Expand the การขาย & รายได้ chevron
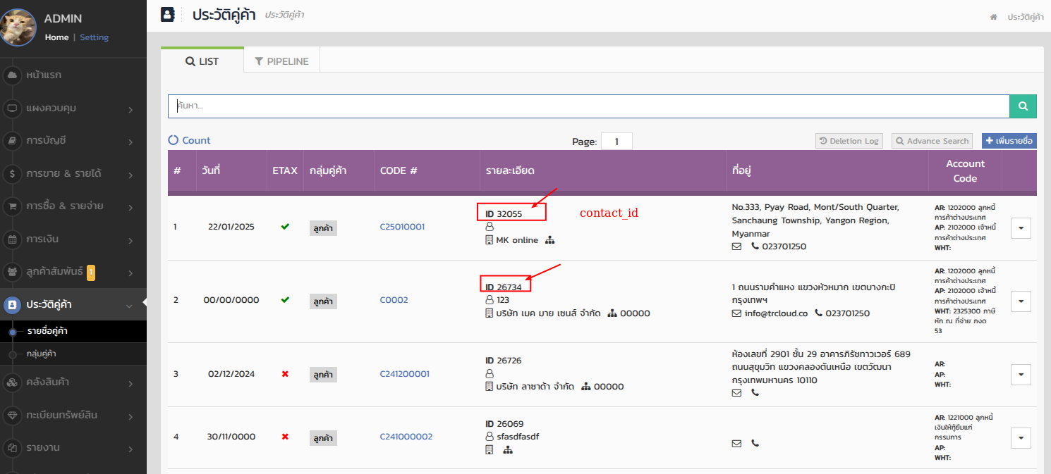The height and width of the screenshot is (474, 1051). 131,175
